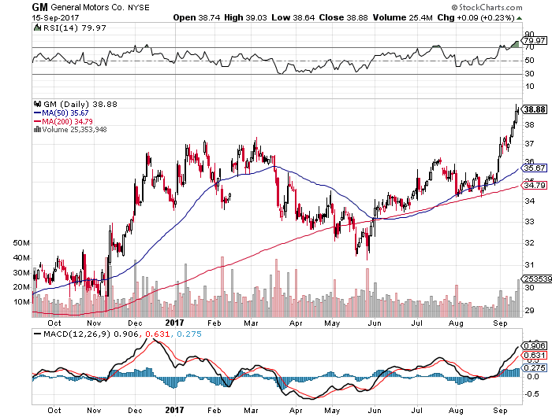The image size is (552, 417).
Task: Click the MA(50) 35.67 legend text
Action: pyautogui.click(x=65, y=113)
